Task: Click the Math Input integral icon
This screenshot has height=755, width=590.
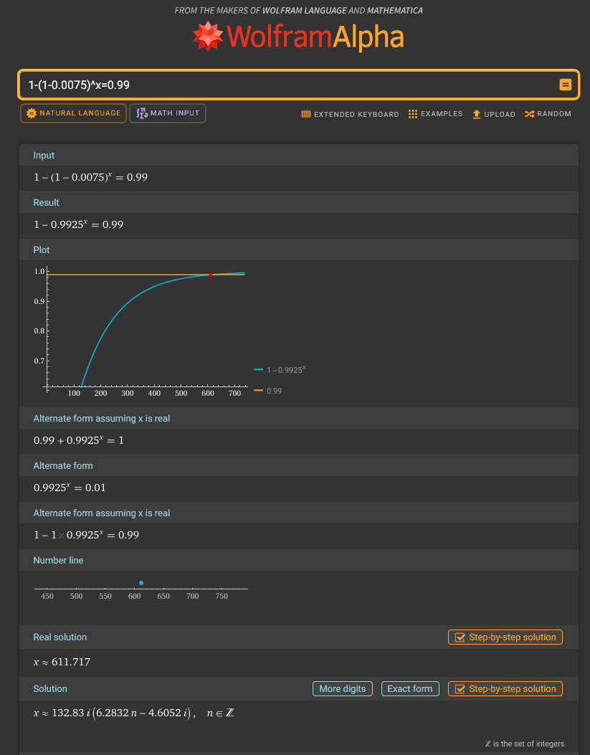Action: click(141, 113)
